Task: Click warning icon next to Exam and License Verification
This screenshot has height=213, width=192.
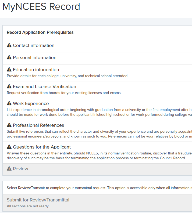Action: (9, 86)
